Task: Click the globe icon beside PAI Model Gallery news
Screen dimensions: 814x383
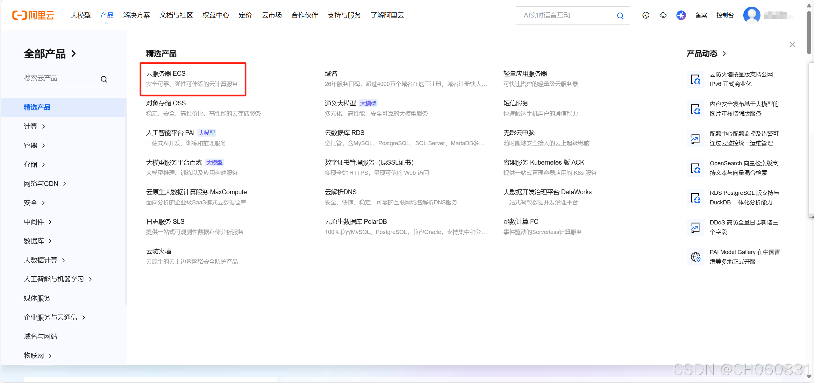Action: pyautogui.click(x=695, y=257)
